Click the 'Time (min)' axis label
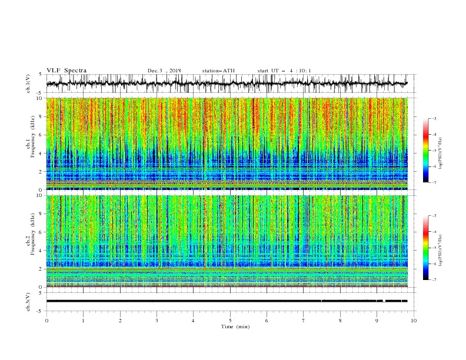Viewport: 466px width, 360px height. [x=235, y=326]
